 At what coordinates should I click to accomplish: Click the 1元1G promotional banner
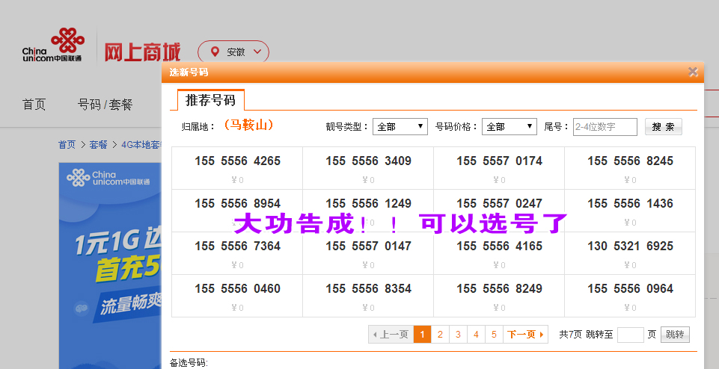click(110, 265)
